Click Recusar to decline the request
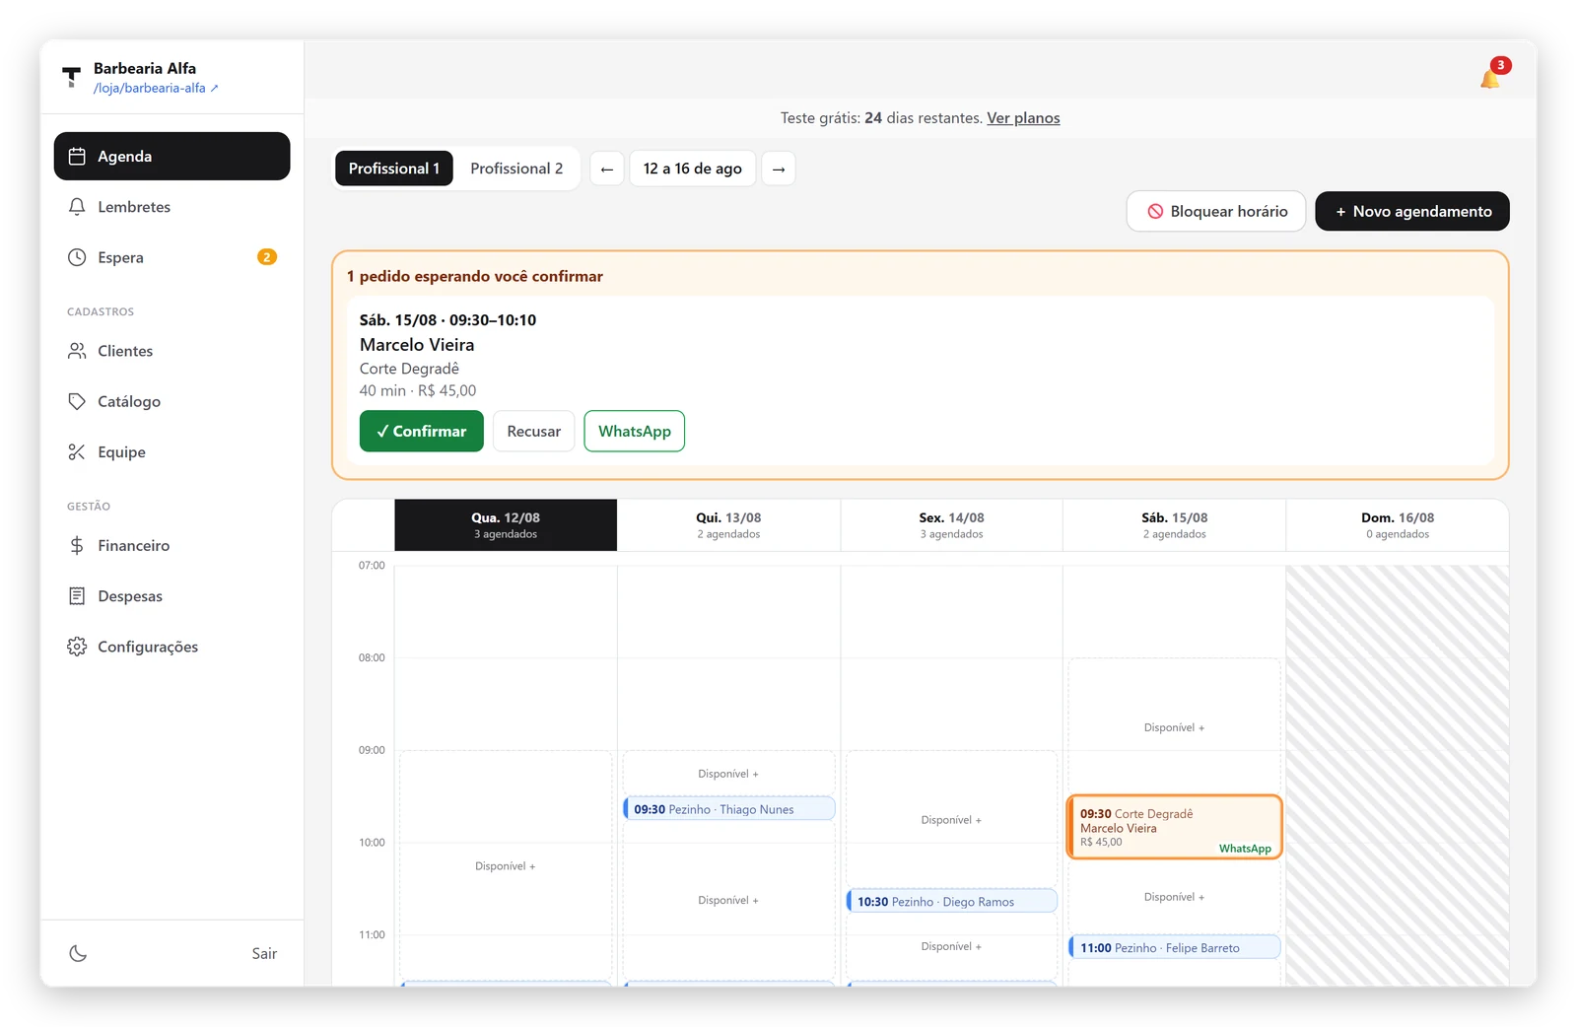The image size is (1577, 1027). pos(534,431)
